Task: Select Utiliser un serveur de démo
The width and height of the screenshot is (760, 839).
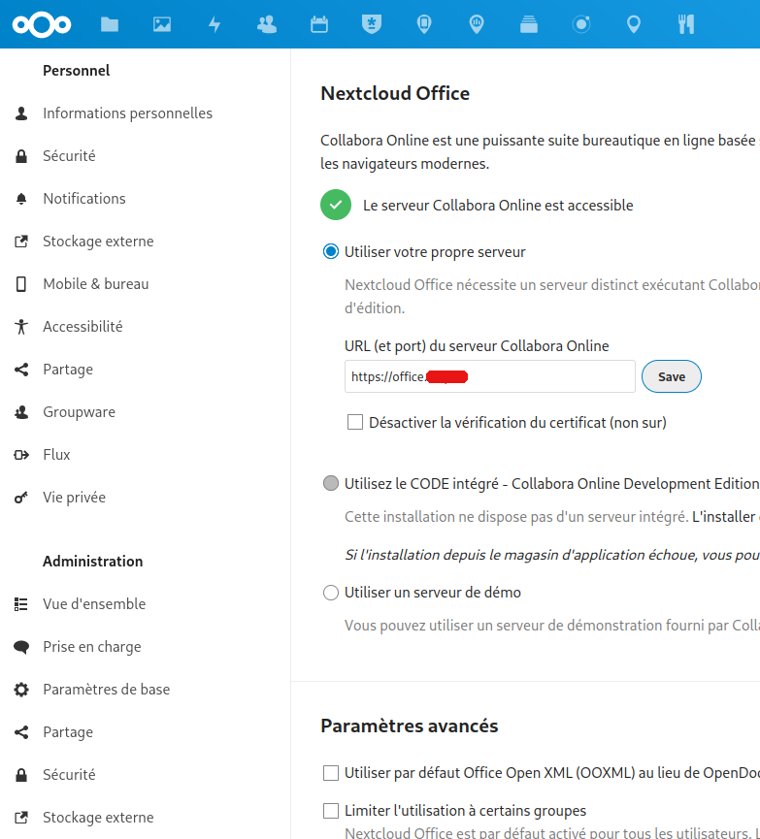Action: [x=331, y=593]
